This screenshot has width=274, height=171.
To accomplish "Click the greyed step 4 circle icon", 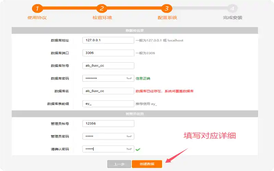I will tap(232, 8).
